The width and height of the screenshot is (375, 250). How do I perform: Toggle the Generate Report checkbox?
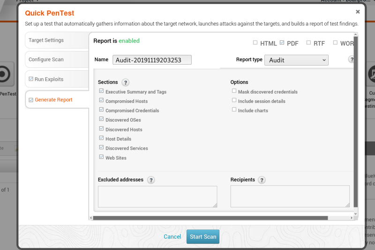pyautogui.click(x=31, y=100)
